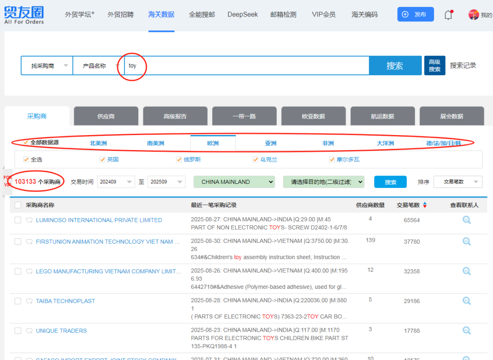Click the icon before LEGO MANUFACTURING VIETNAM name
Screen dimensions: 493x360
click(x=29, y=271)
